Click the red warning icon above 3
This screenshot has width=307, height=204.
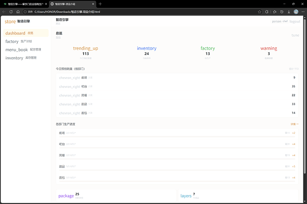(x=269, y=48)
